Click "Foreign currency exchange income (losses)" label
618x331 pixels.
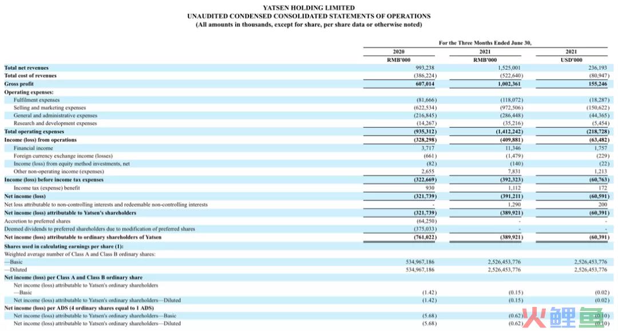(x=63, y=156)
